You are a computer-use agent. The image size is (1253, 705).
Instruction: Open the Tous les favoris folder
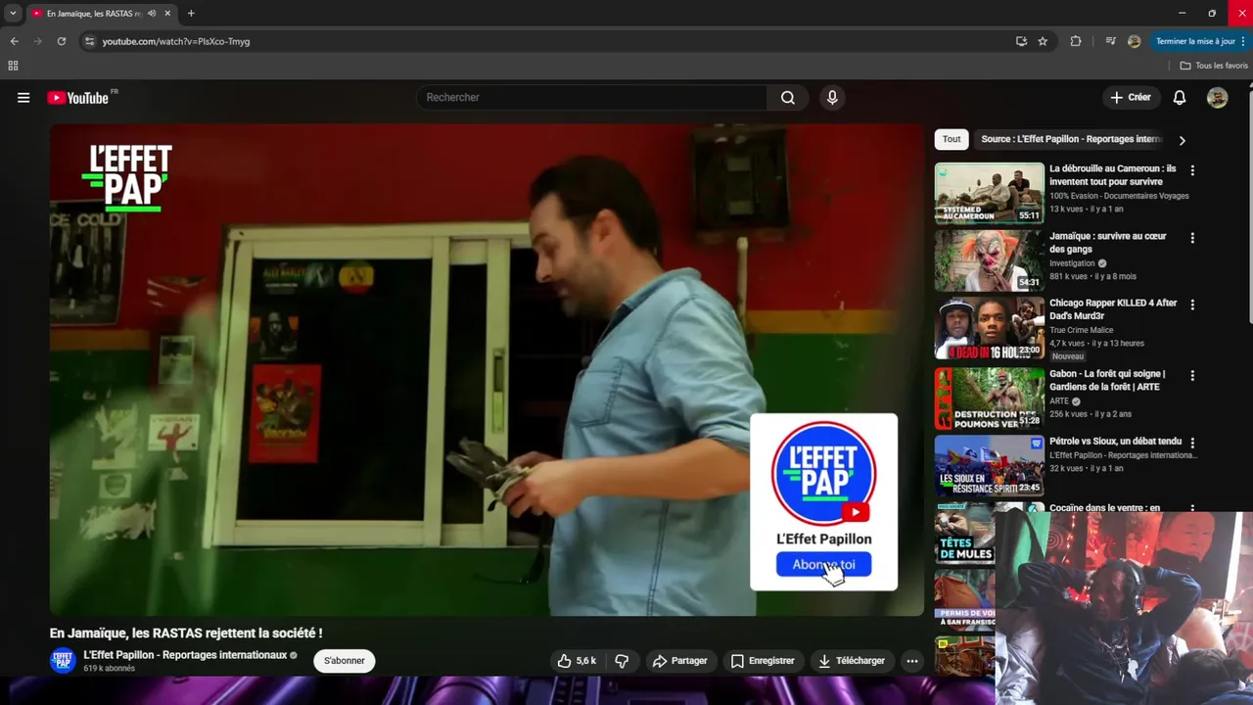point(1214,66)
